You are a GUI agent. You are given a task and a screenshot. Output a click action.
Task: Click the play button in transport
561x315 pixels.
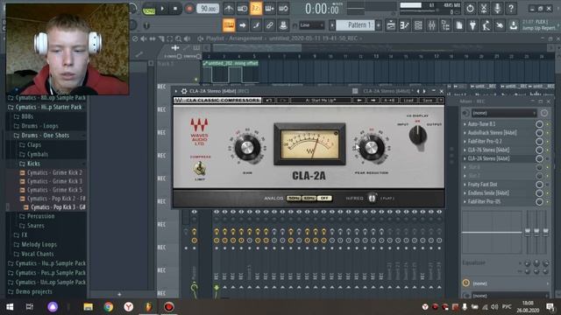click(162, 9)
